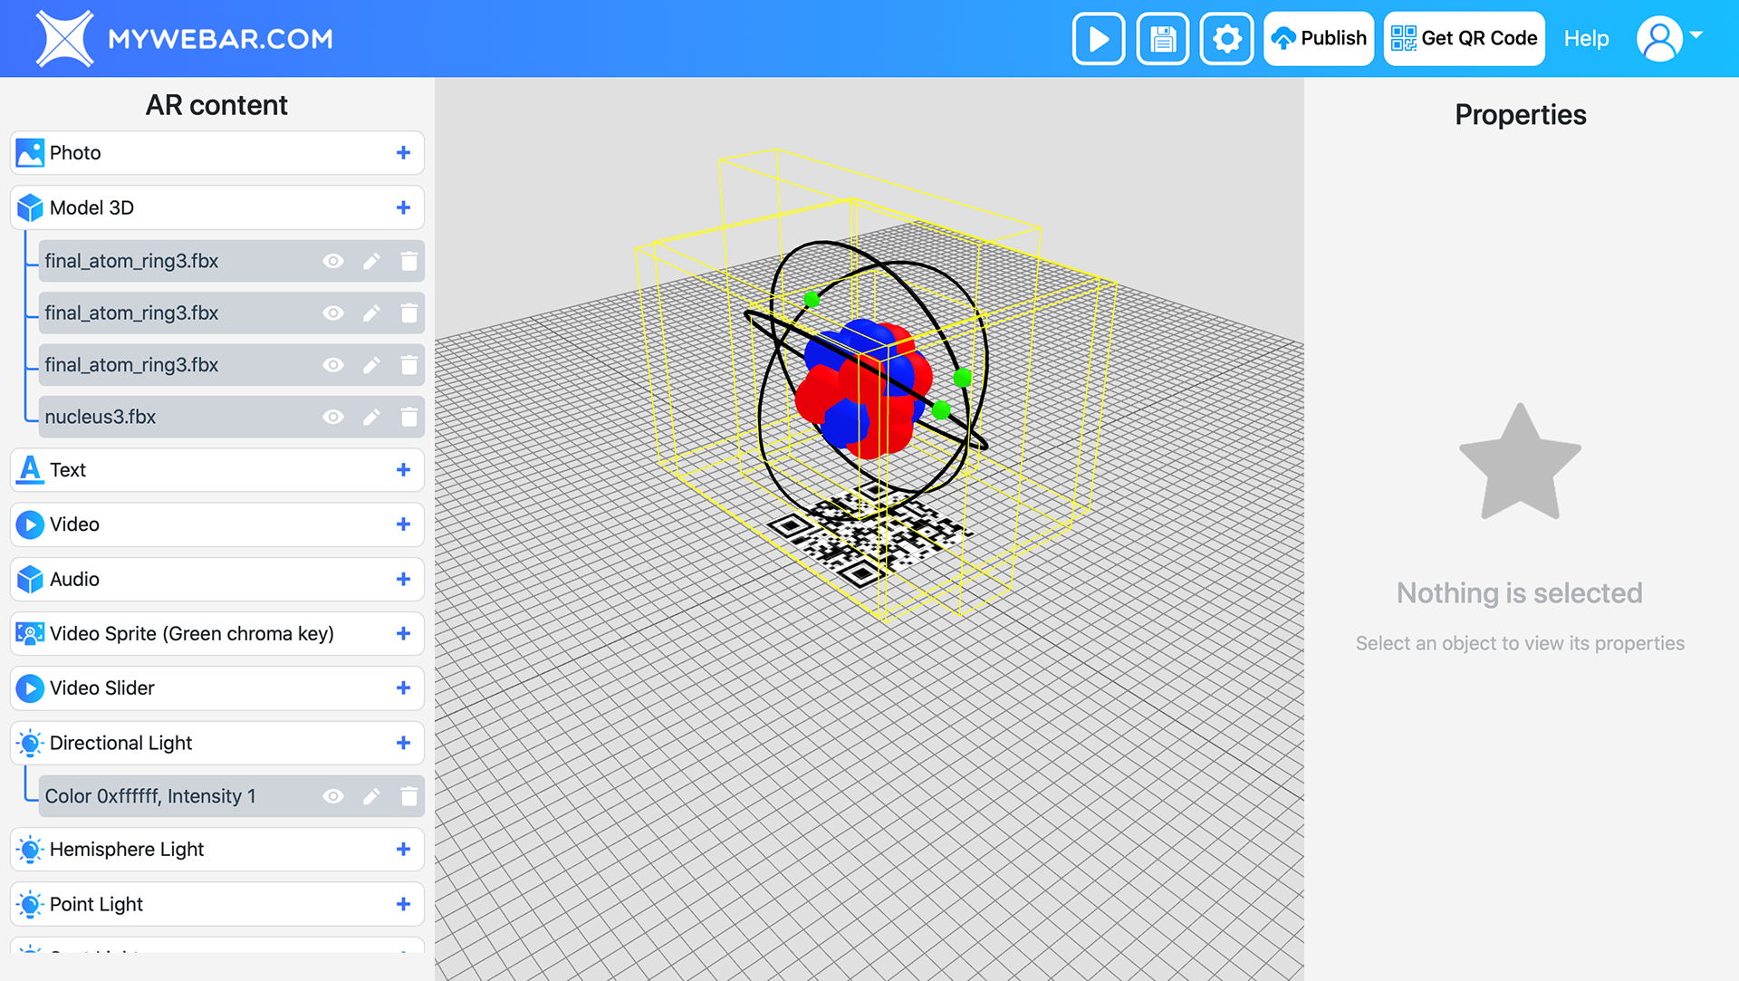
Task: Expand the Point Light category
Action: pyautogui.click(x=217, y=904)
